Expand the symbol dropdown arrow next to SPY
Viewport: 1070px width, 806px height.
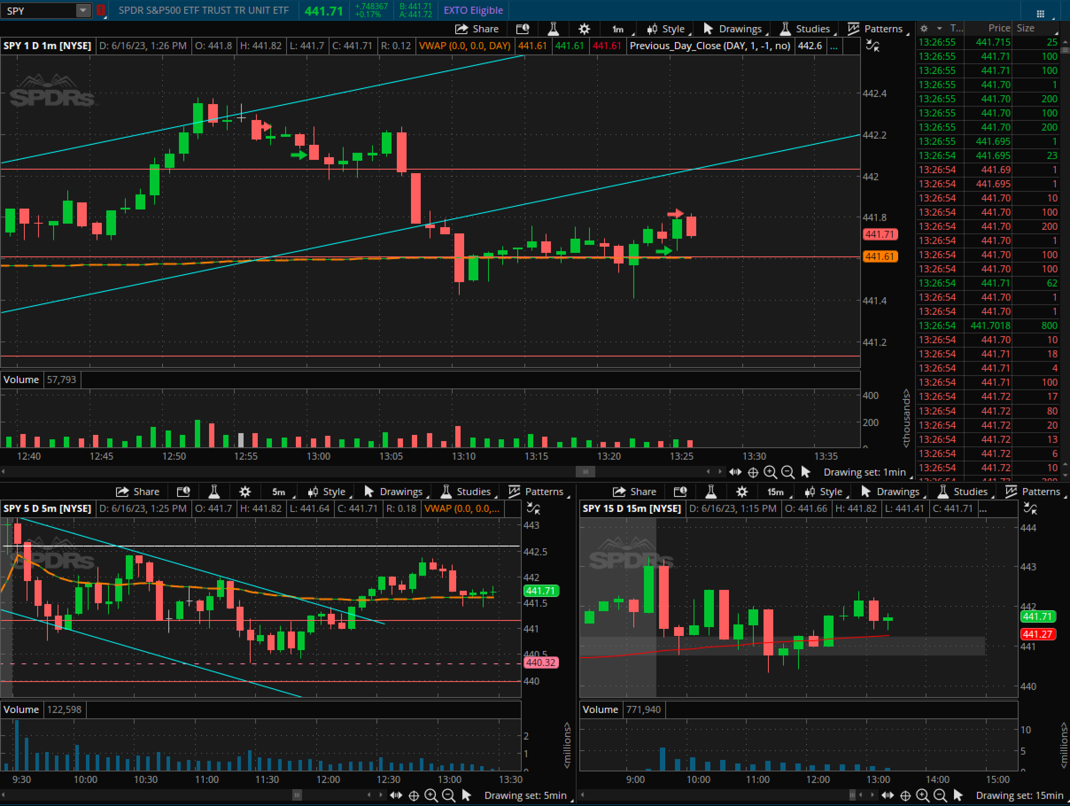tap(84, 11)
